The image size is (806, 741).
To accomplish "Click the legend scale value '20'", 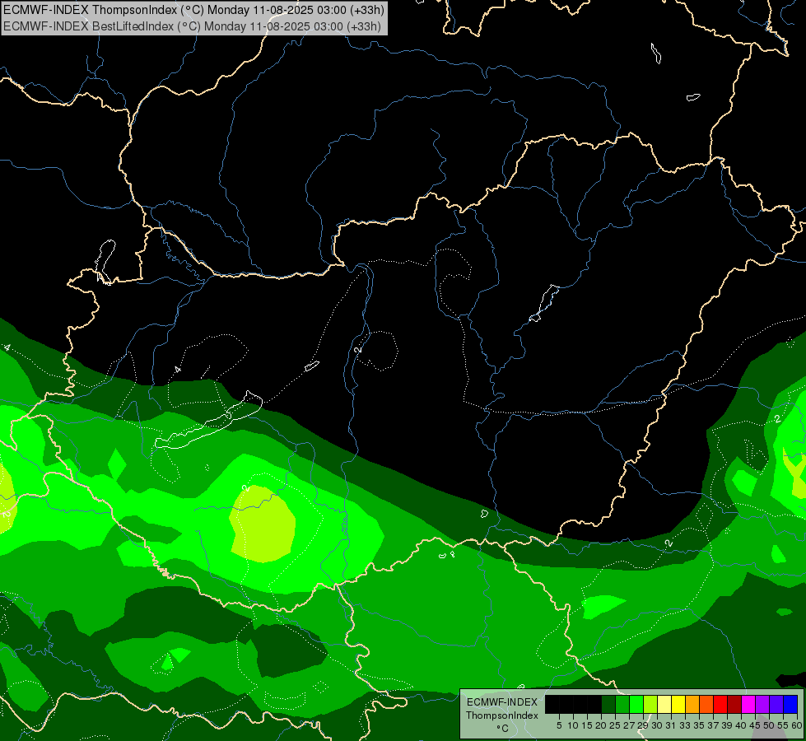I will (x=601, y=725).
